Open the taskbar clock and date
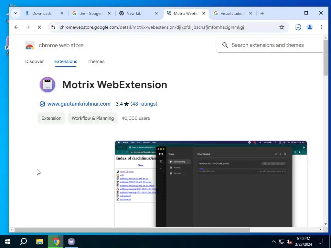Image resolution: width=331 pixels, height=248 pixels. point(303,242)
